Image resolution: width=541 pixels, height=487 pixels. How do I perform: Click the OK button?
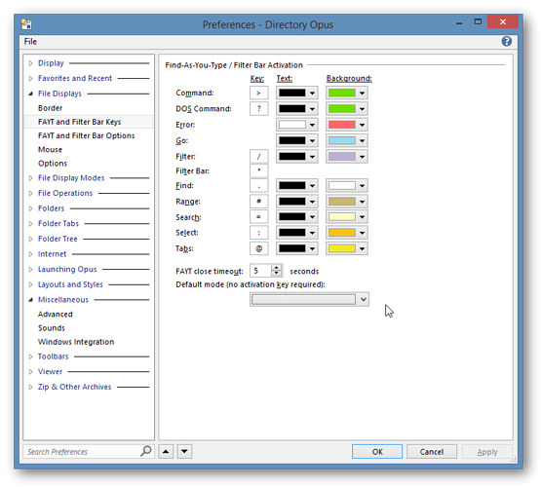(377, 452)
